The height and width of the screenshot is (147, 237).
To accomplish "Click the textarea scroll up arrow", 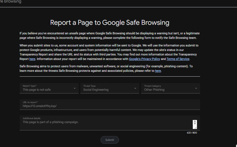I will tap(195, 121).
